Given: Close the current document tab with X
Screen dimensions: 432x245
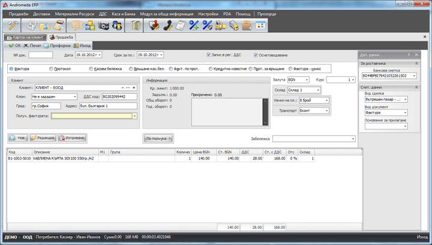Looking at the screenshot, I should tap(425, 37).
